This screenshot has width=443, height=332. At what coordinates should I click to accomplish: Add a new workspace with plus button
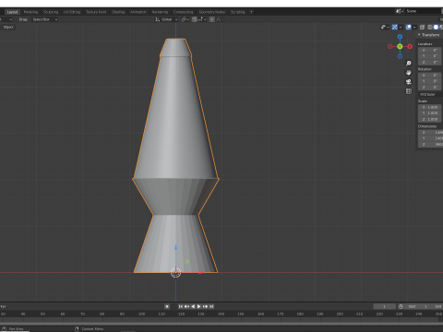(x=251, y=12)
